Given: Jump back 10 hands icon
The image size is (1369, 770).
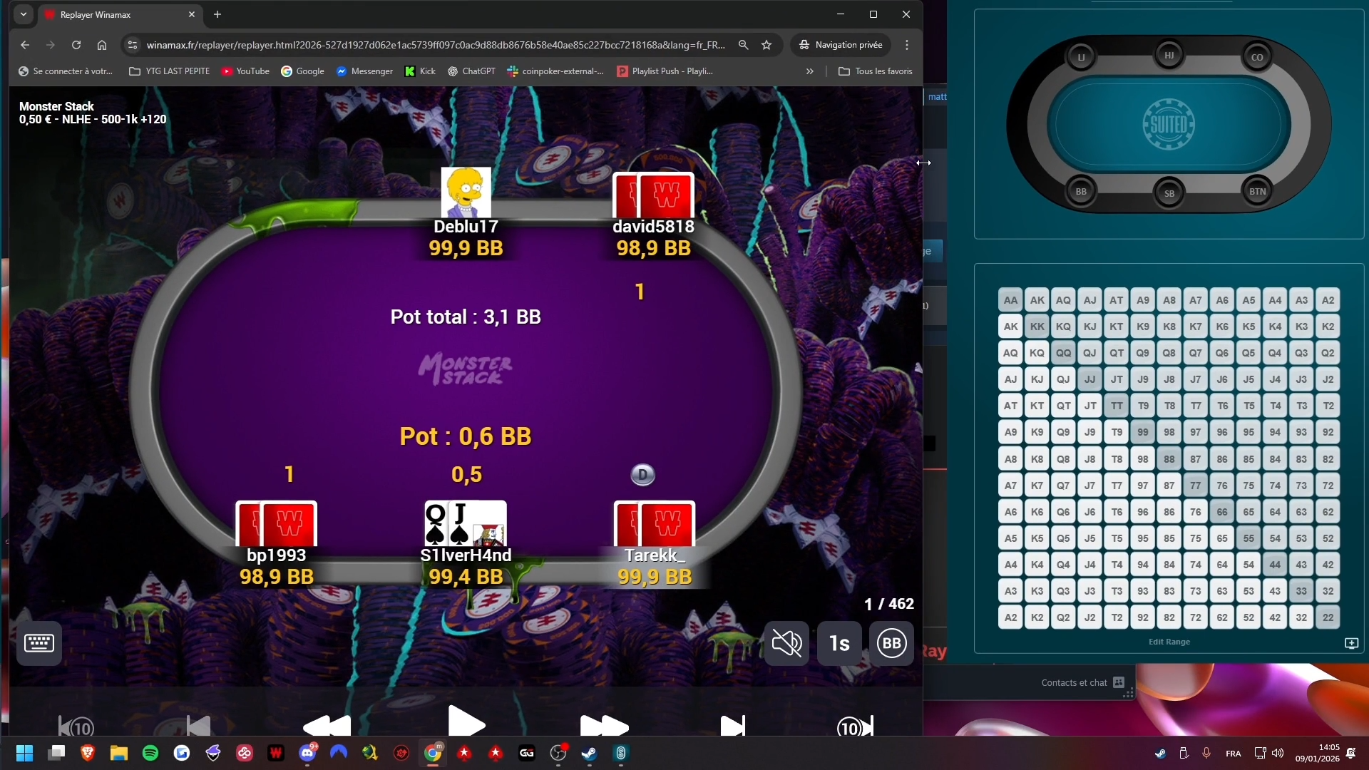Looking at the screenshot, I should pos(76,727).
